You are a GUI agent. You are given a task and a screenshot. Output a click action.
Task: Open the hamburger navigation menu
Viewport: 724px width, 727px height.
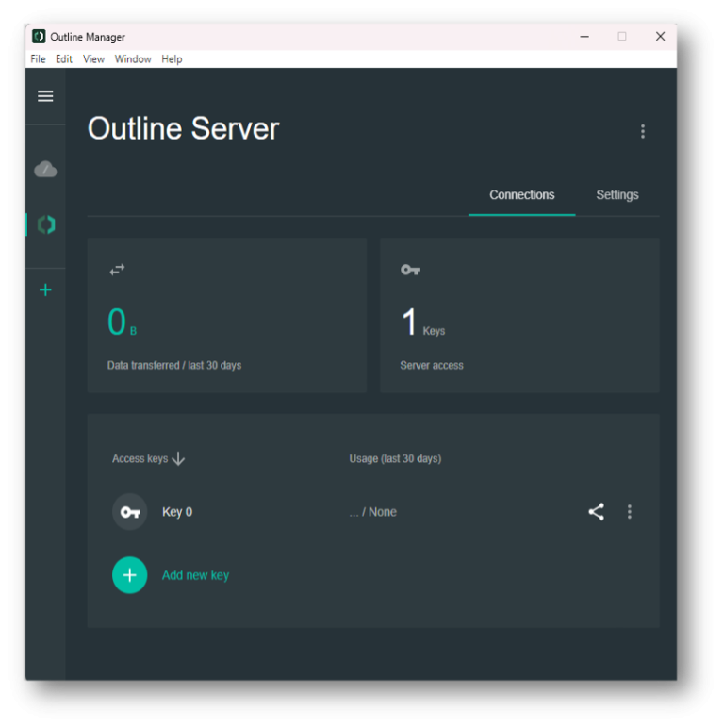(45, 96)
